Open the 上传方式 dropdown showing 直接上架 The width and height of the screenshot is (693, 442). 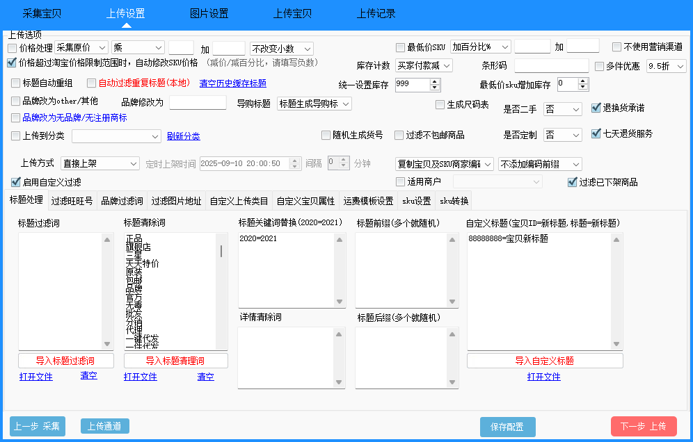pyautogui.click(x=99, y=163)
